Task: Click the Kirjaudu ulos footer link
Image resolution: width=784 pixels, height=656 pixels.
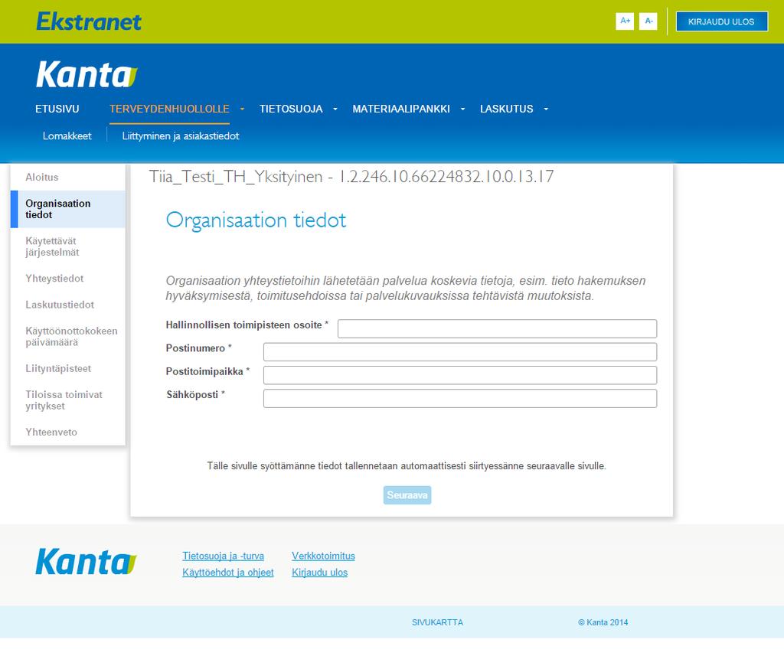Action: (319, 573)
